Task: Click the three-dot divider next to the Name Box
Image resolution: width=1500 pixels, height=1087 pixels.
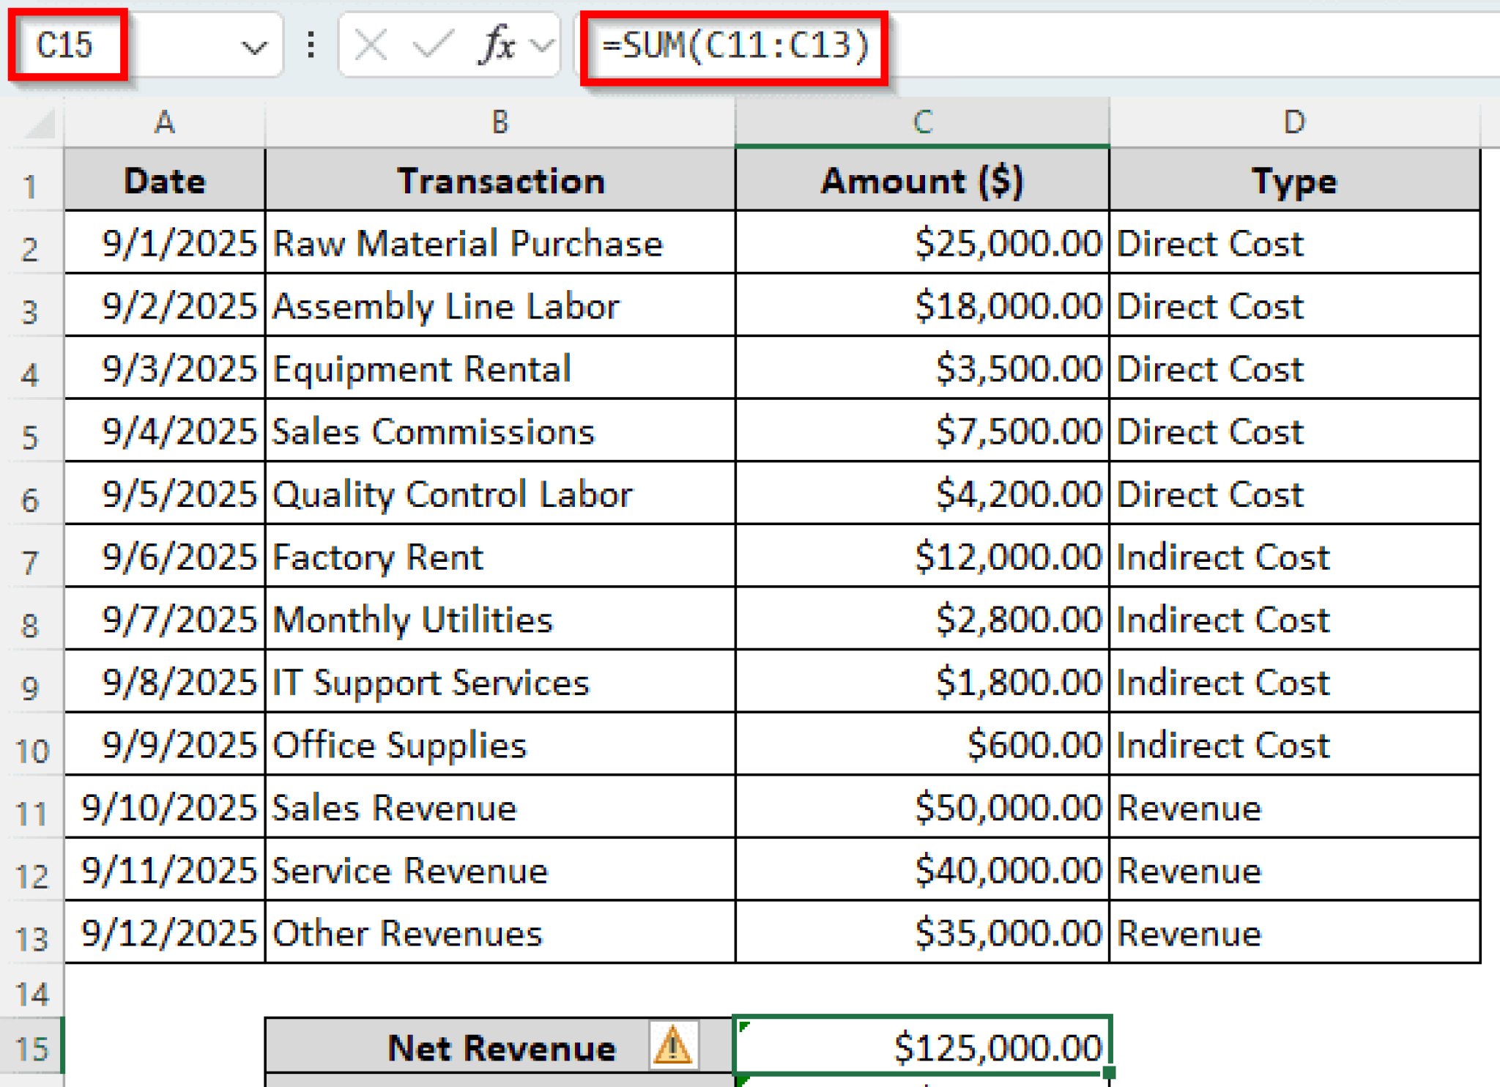Action: [x=311, y=45]
